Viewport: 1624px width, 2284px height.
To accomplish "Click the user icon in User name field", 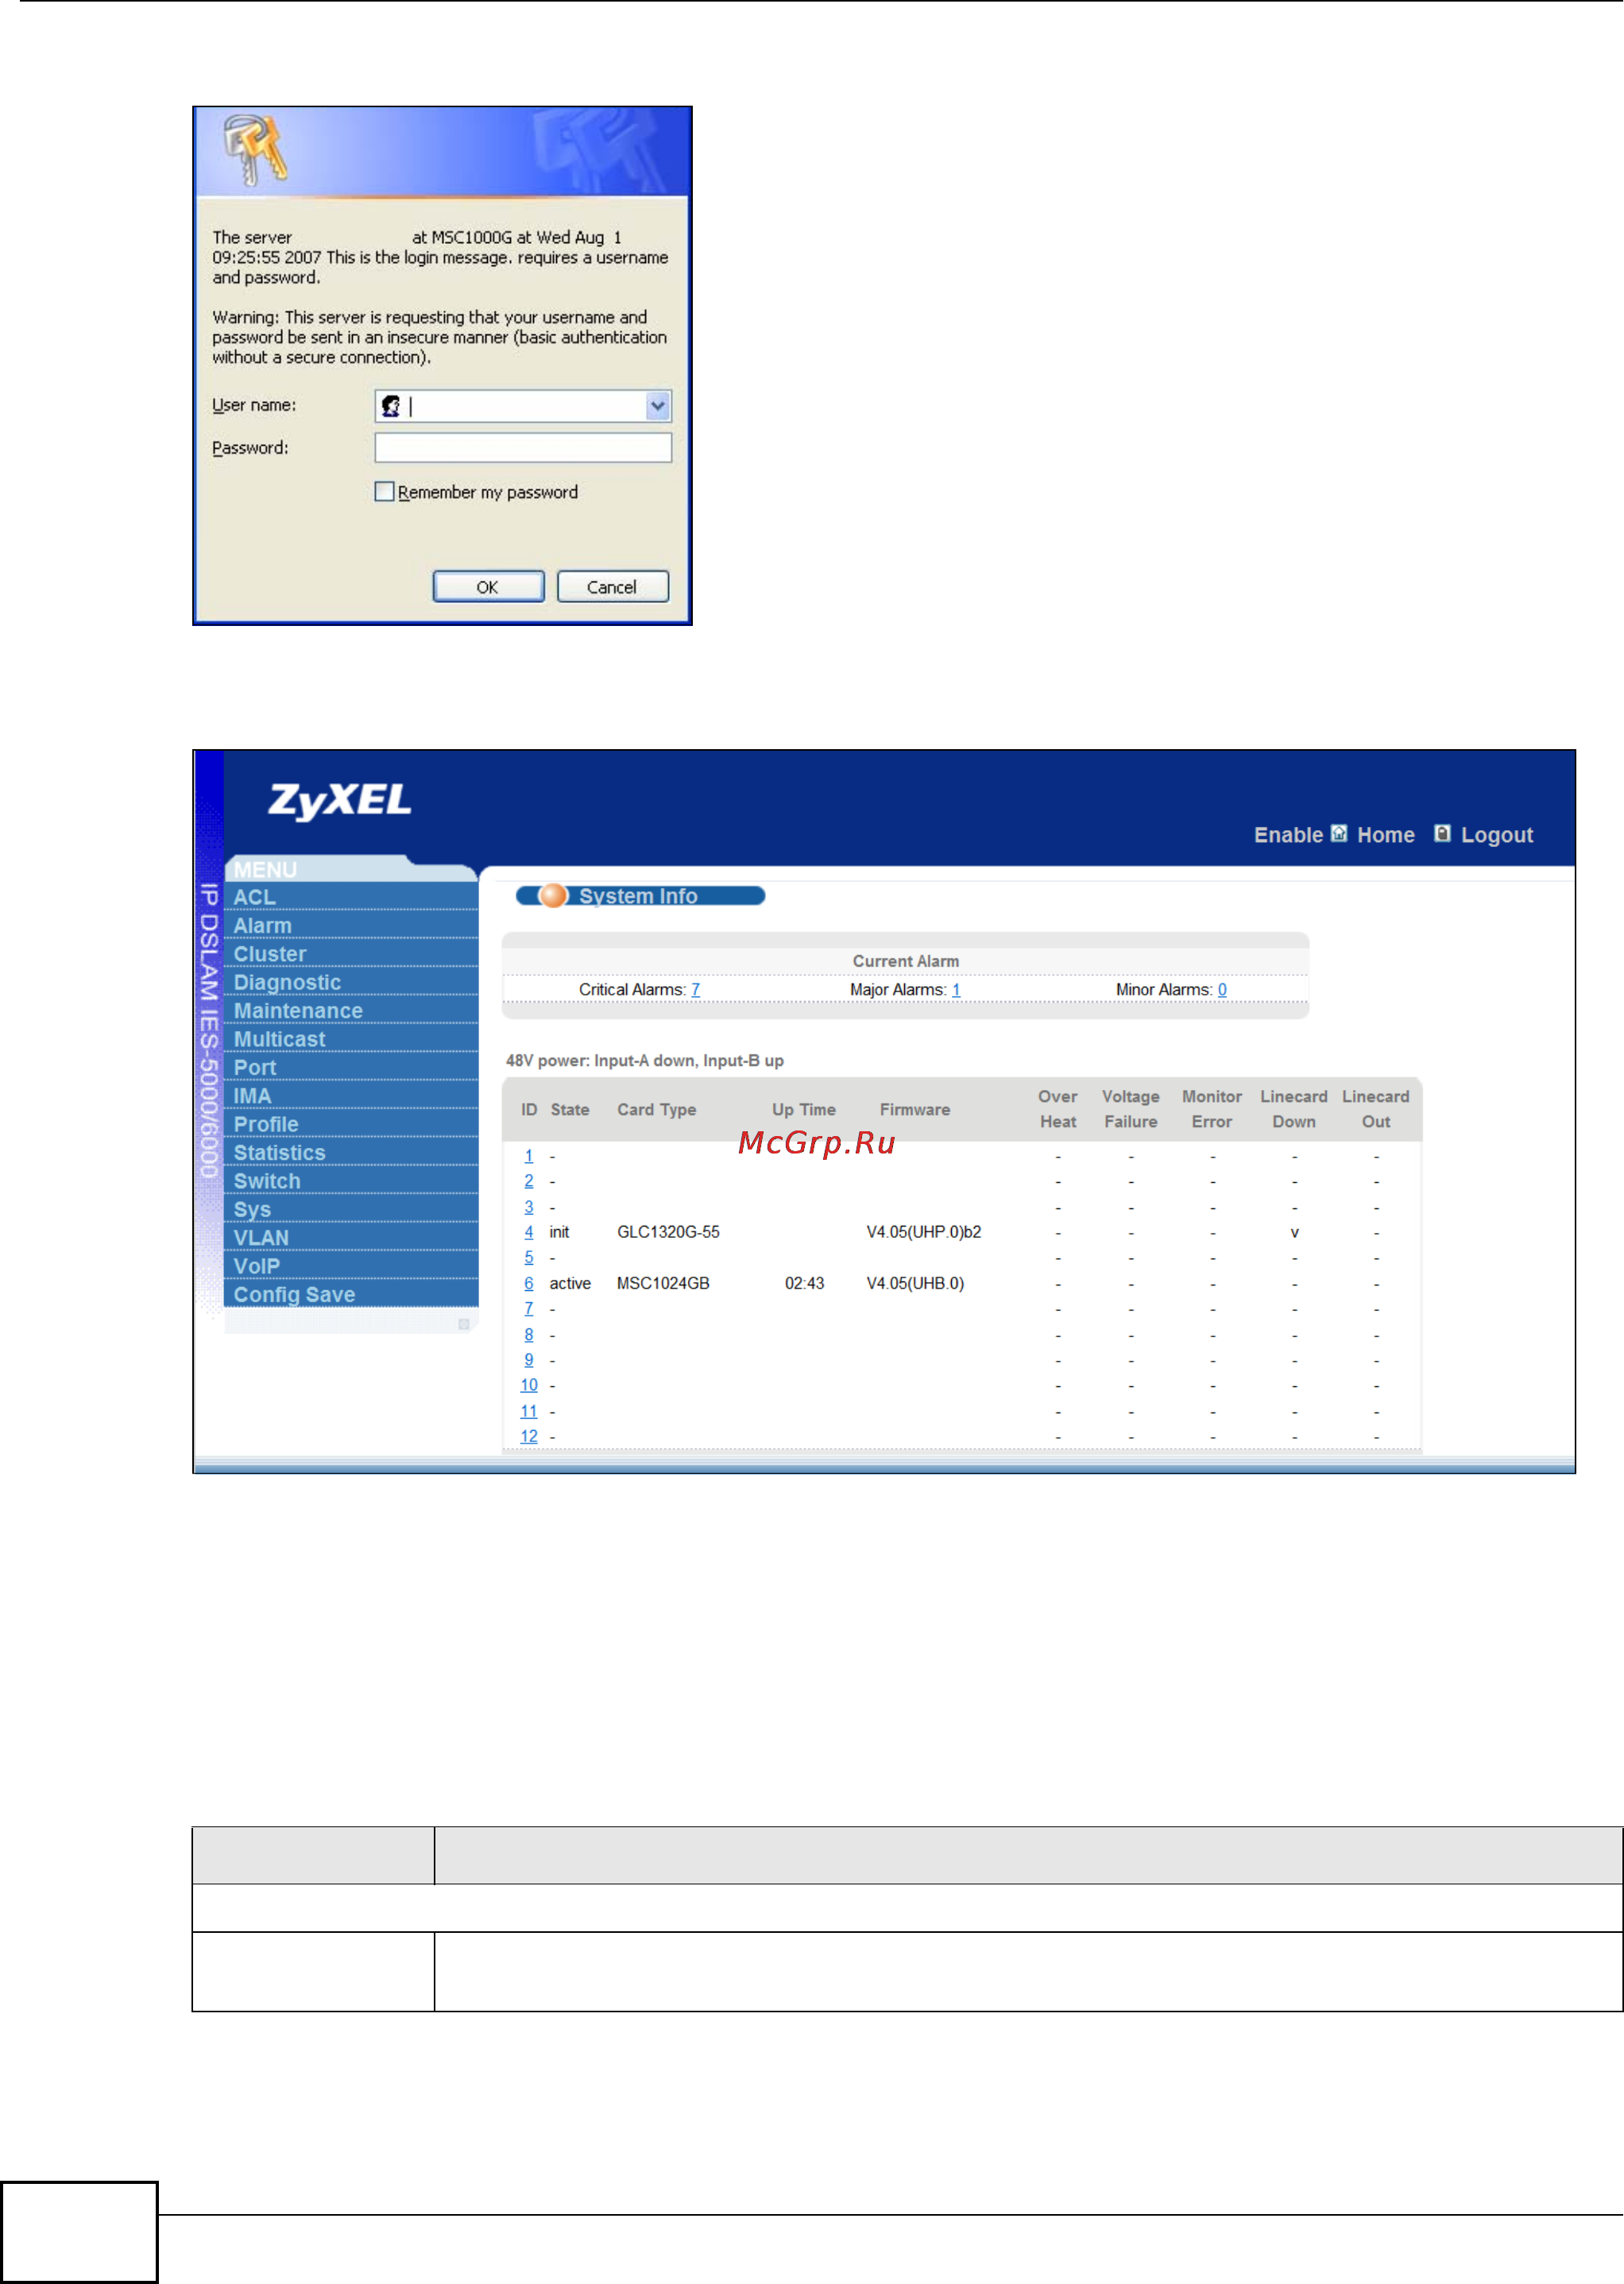I will 391,406.
